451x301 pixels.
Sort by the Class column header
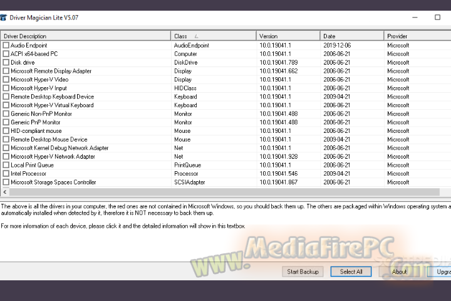pyautogui.click(x=214, y=36)
